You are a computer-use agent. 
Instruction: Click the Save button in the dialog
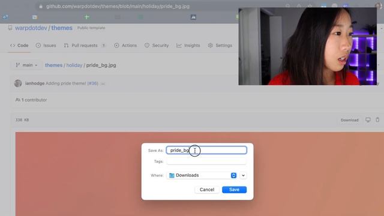pos(234,190)
